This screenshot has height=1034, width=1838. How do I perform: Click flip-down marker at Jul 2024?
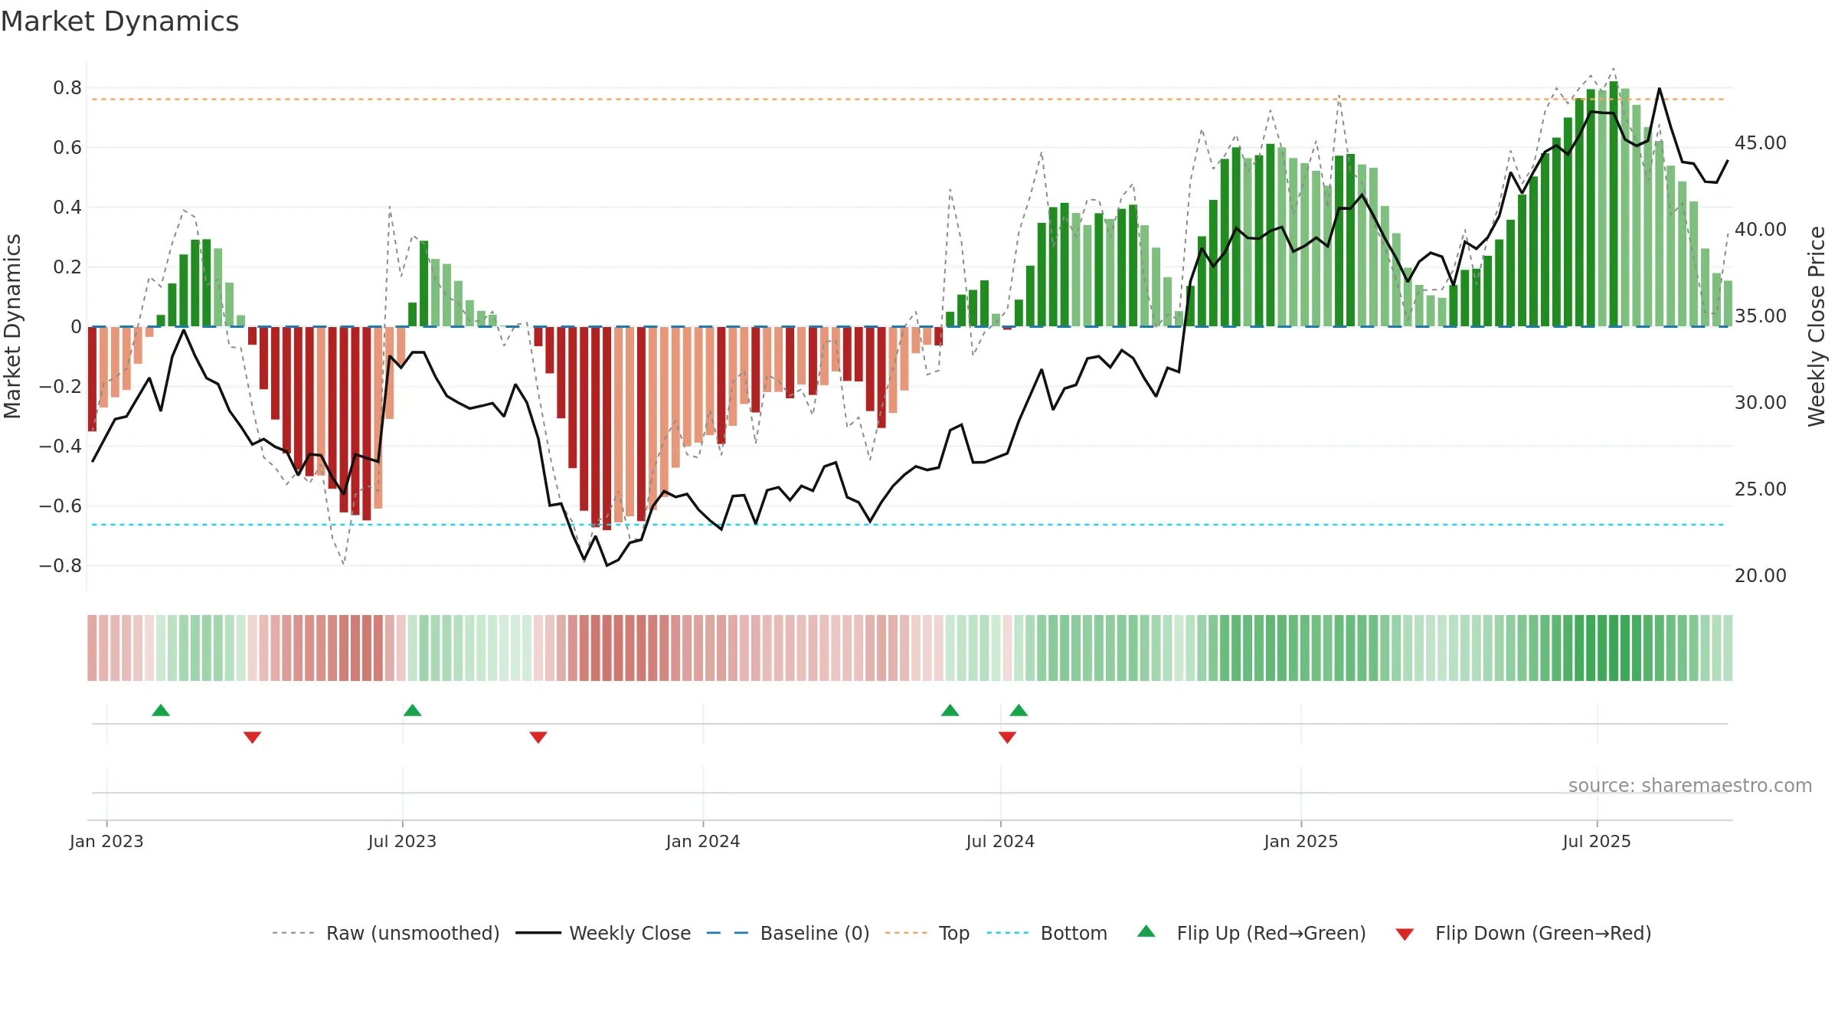[x=1007, y=738]
